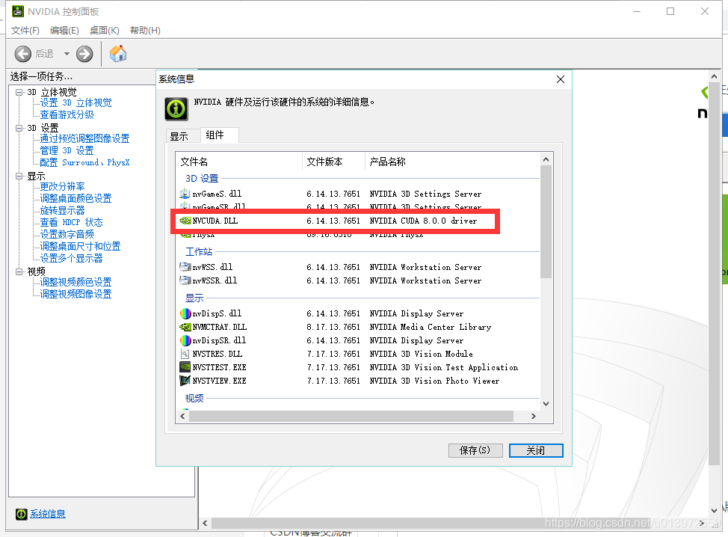
Task: Open the 帮助(H) menu
Action: tap(145, 30)
